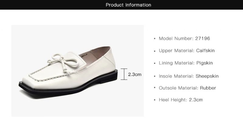Click the 2.3cm heel measurement label
The image size is (243, 118).
(x=135, y=74)
